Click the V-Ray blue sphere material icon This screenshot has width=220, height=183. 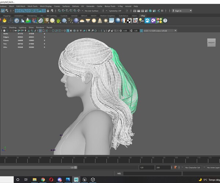118,20
